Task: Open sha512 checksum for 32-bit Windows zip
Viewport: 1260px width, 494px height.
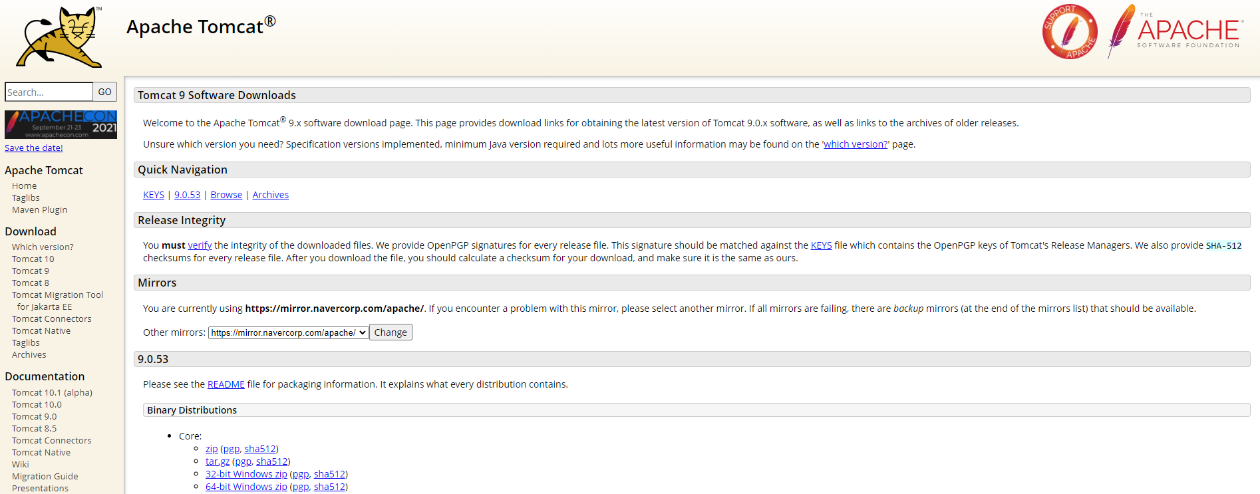Action: point(329,474)
